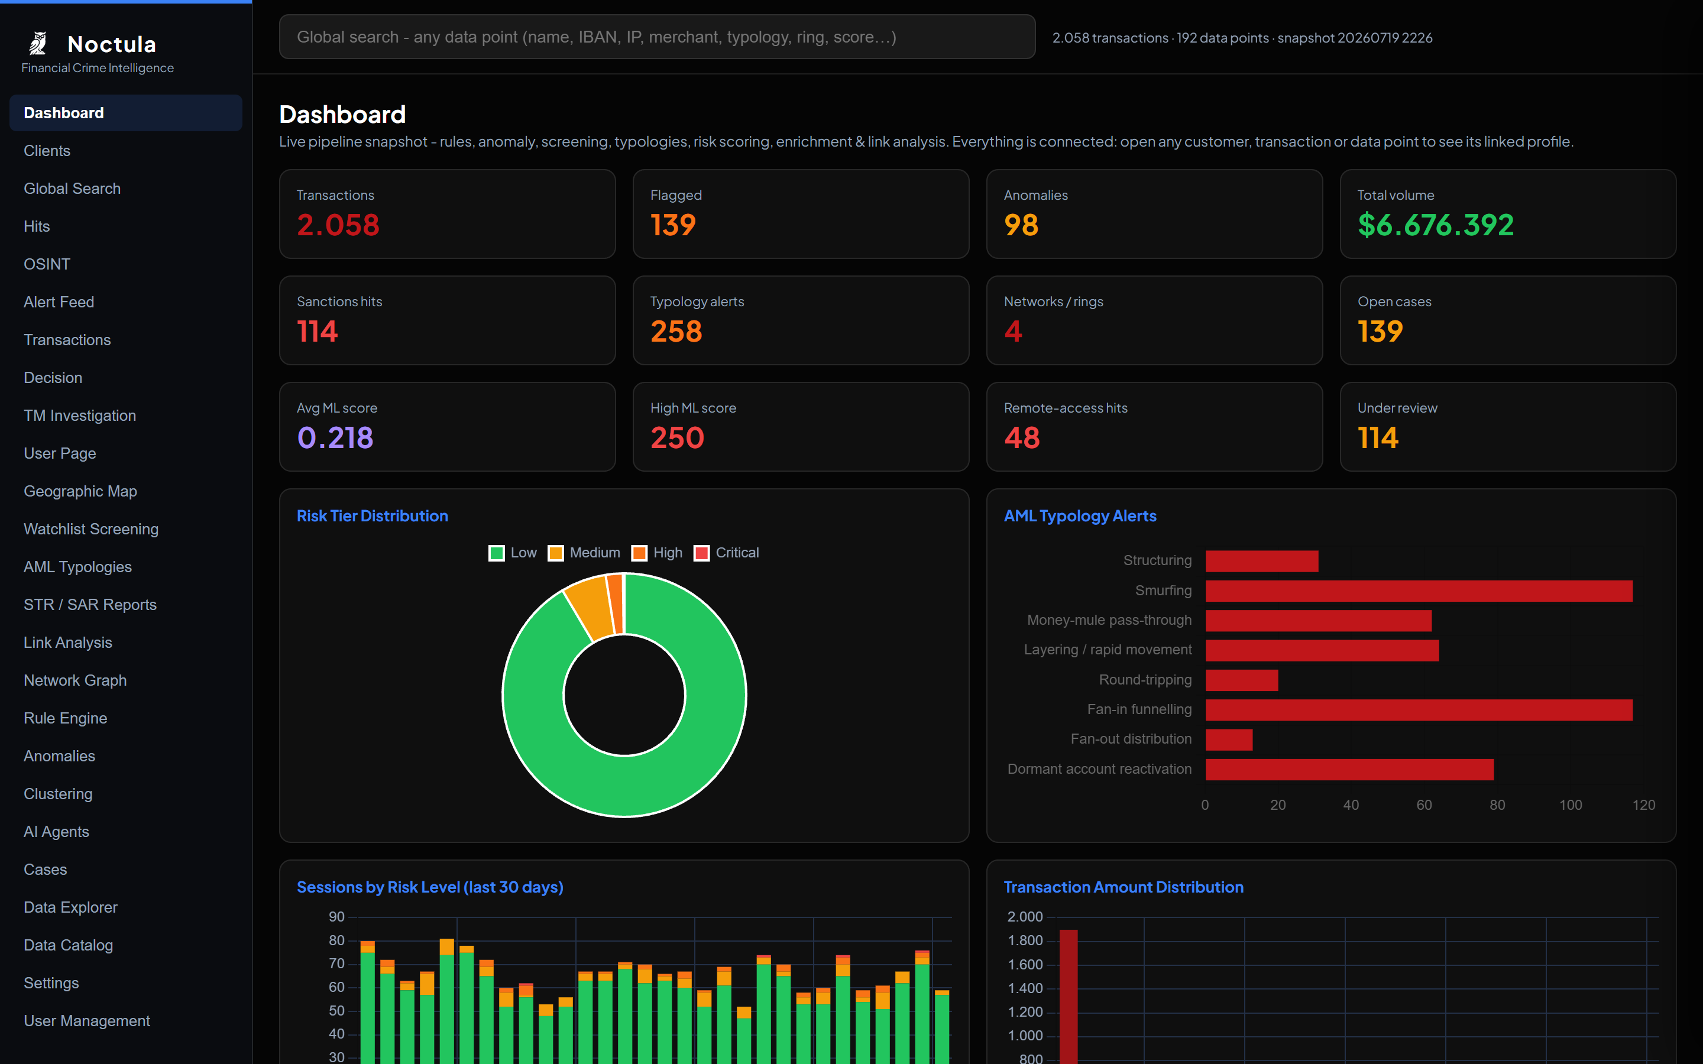
Task: Open Link Analysis
Action: pos(126,643)
